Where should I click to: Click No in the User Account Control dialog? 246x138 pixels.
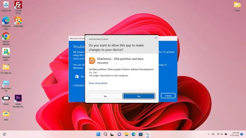tap(139, 96)
